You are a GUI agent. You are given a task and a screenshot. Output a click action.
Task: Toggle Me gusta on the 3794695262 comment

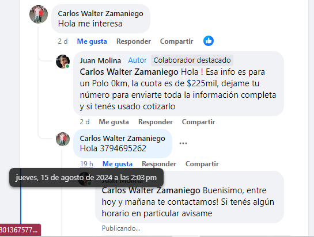(118, 164)
